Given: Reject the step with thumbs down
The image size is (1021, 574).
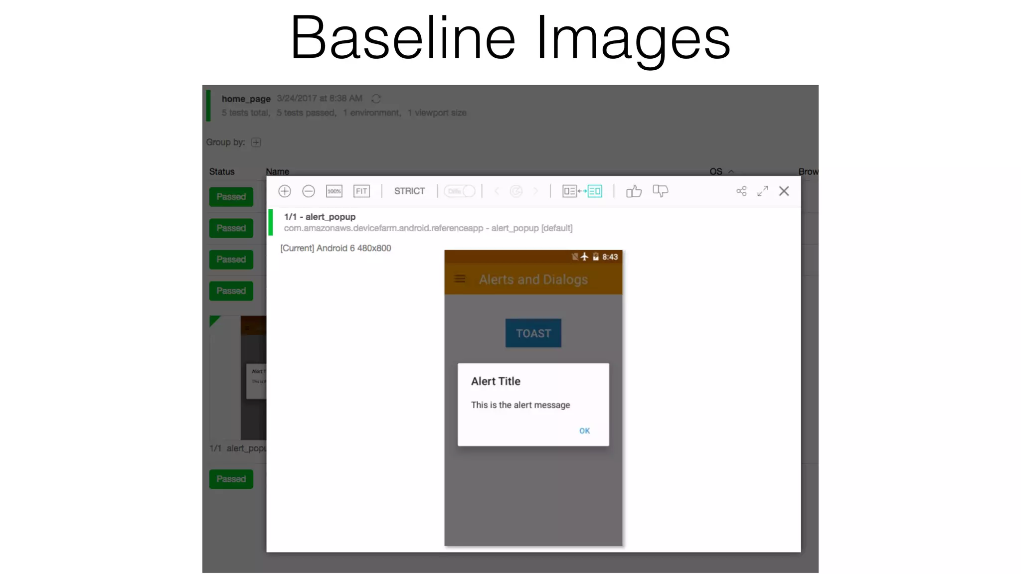Looking at the screenshot, I should [660, 191].
